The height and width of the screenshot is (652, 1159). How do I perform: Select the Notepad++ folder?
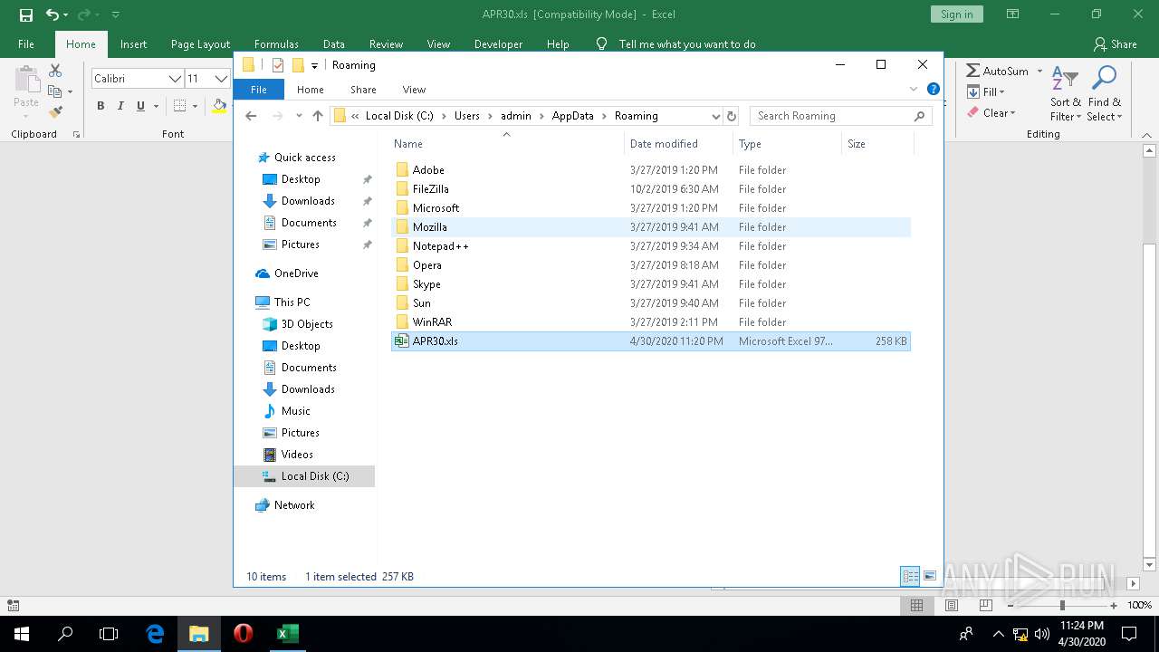click(x=650, y=246)
